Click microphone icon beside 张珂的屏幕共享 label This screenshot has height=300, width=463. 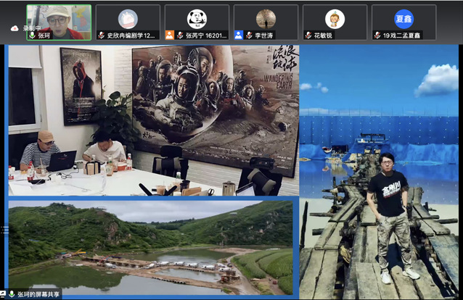point(10,293)
